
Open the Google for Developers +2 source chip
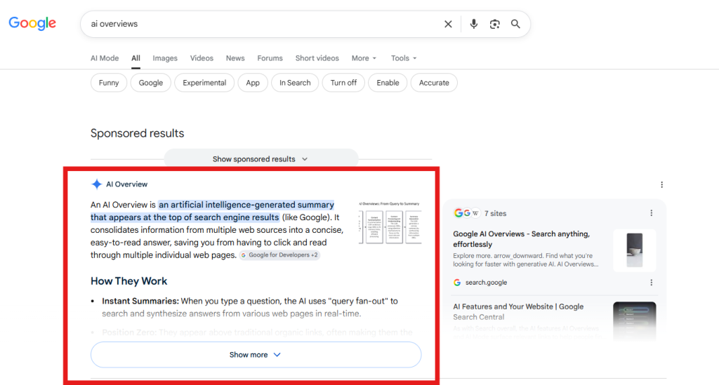click(279, 255)
